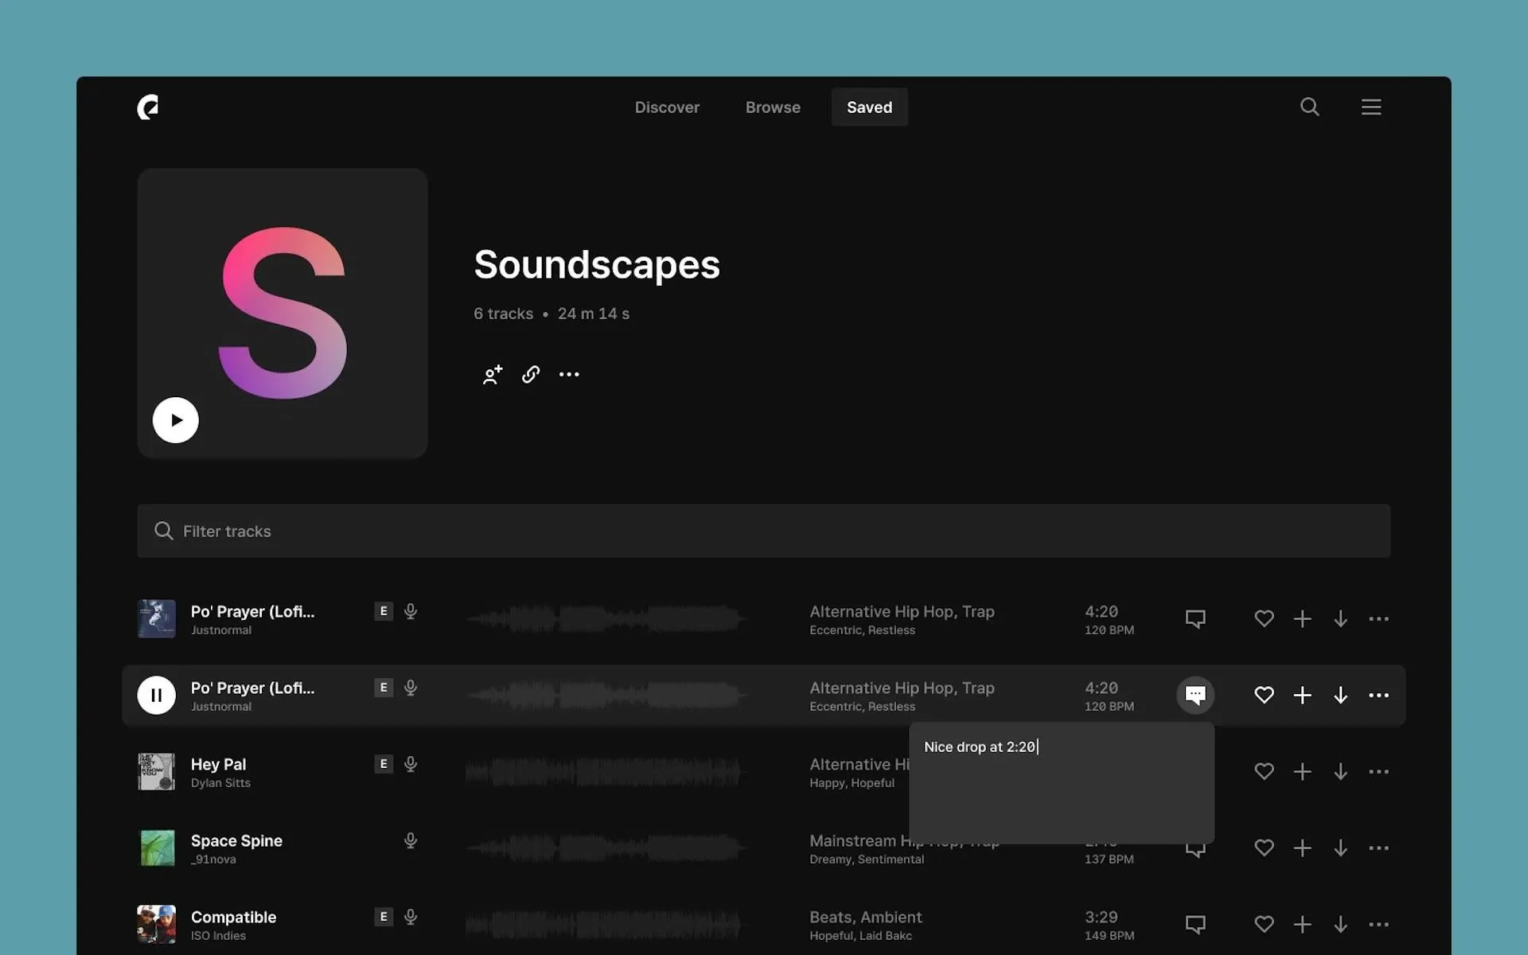
Task: Seek in the Hey Pal waveform
Action: coord(605,771)
